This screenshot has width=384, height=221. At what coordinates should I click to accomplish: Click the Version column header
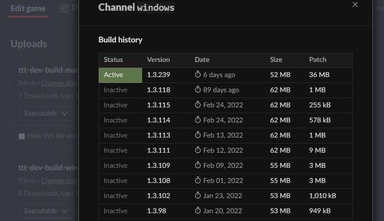(x=158, y=60)
